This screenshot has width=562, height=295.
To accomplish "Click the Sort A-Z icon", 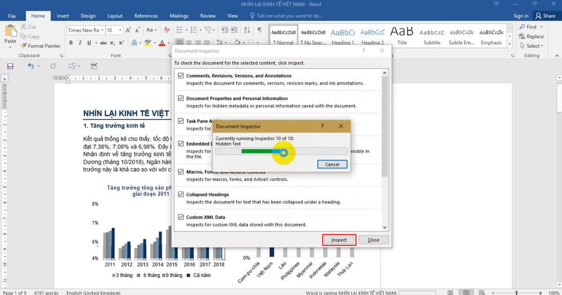I will (247, 30).
